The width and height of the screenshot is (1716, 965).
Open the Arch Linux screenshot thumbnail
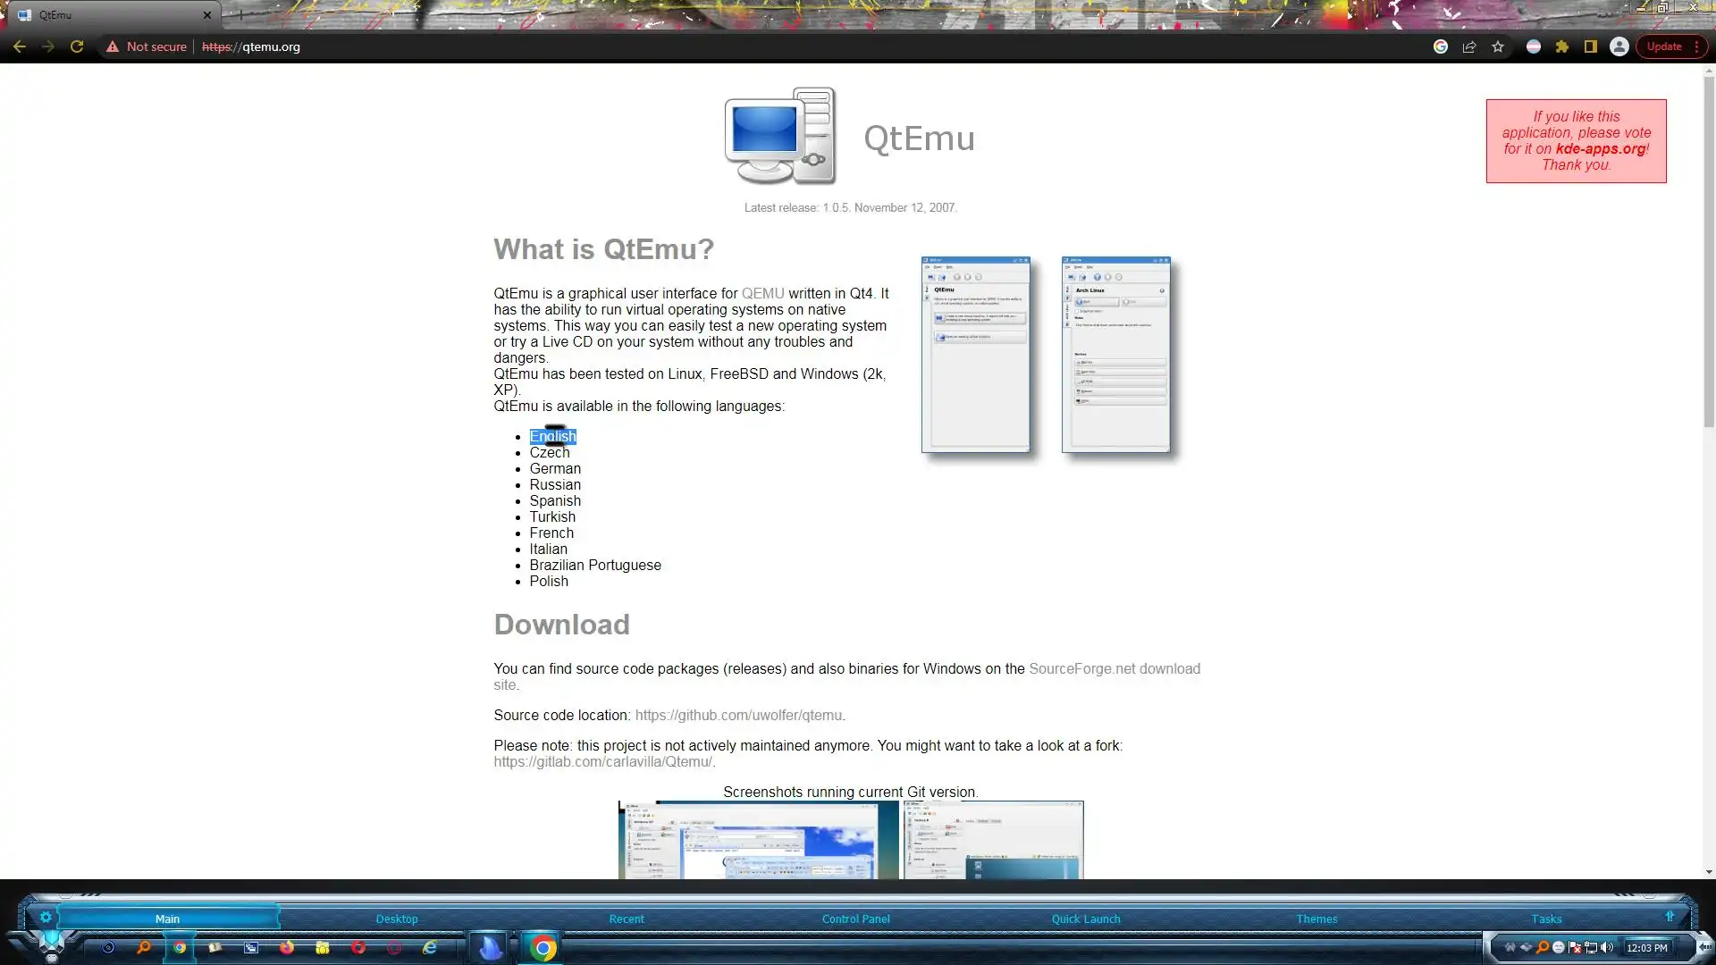pyautogui.click(x=1115, y=355)
